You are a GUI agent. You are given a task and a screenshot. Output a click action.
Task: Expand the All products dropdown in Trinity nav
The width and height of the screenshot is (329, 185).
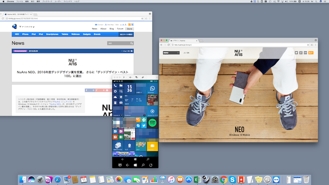coord(127,34)
